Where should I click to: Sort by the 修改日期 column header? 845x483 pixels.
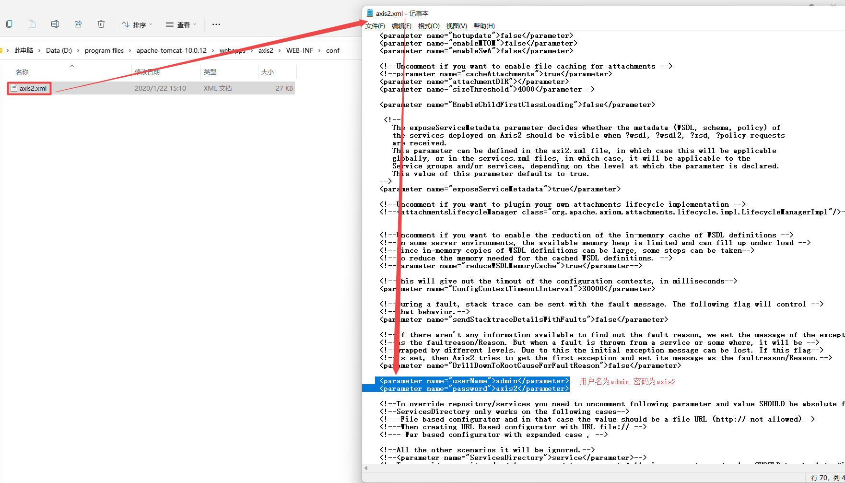coord(147,72)
